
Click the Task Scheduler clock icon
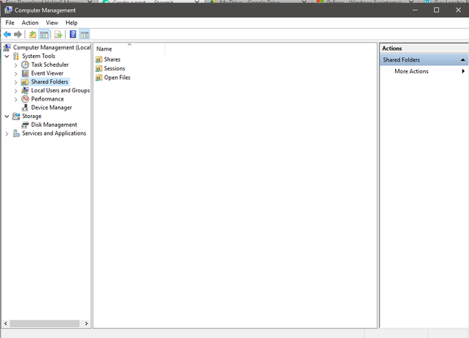(25, 65)
